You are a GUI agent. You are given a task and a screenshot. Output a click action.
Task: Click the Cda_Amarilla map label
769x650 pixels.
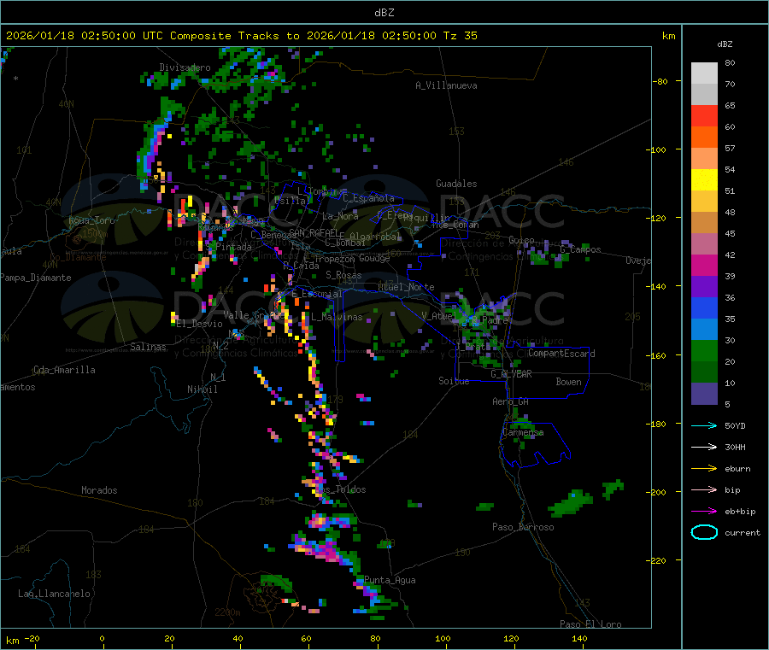(x=64, y=370)
